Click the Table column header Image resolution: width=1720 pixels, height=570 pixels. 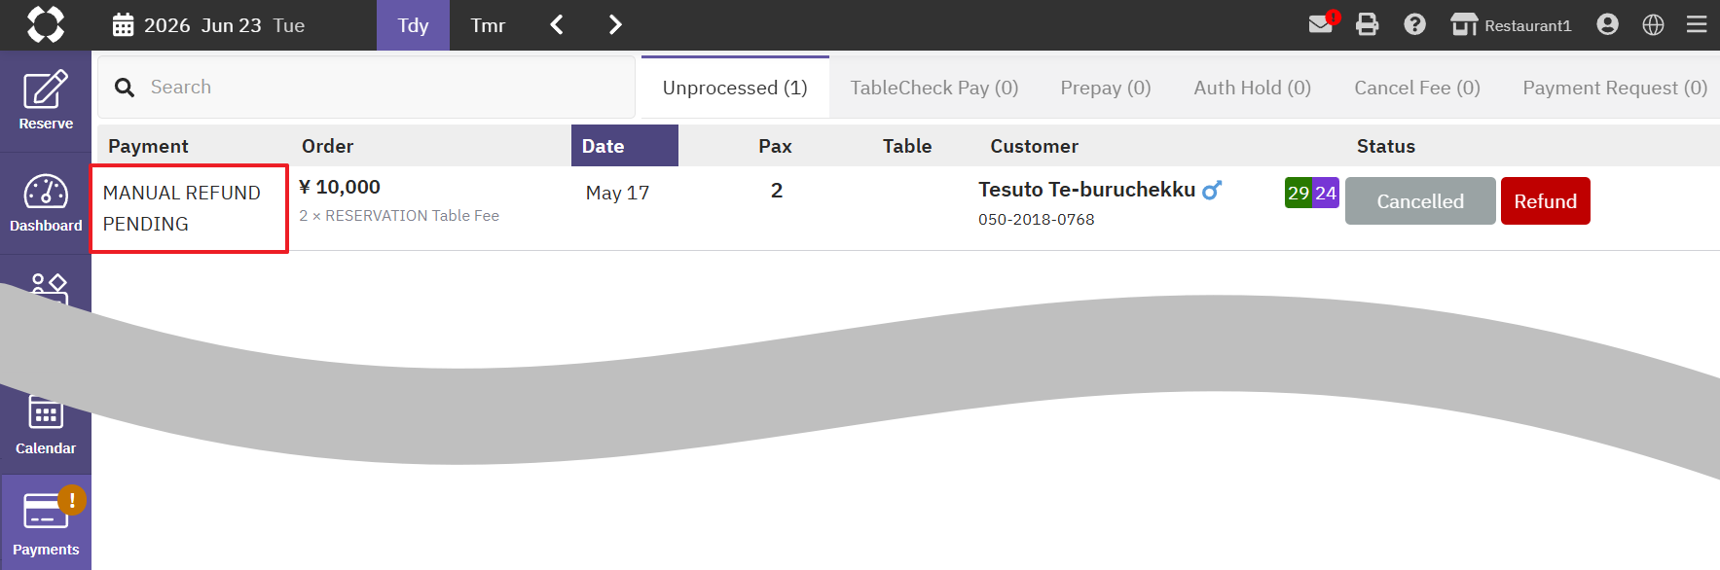click(907, 146)
